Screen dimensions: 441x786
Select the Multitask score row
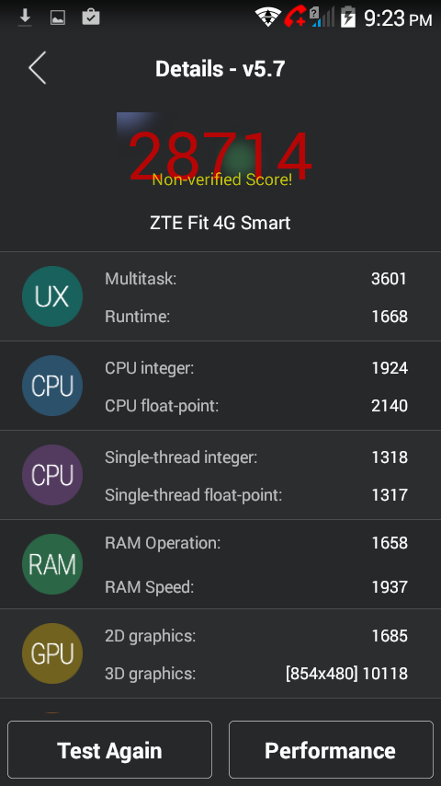tap(256, 279)
